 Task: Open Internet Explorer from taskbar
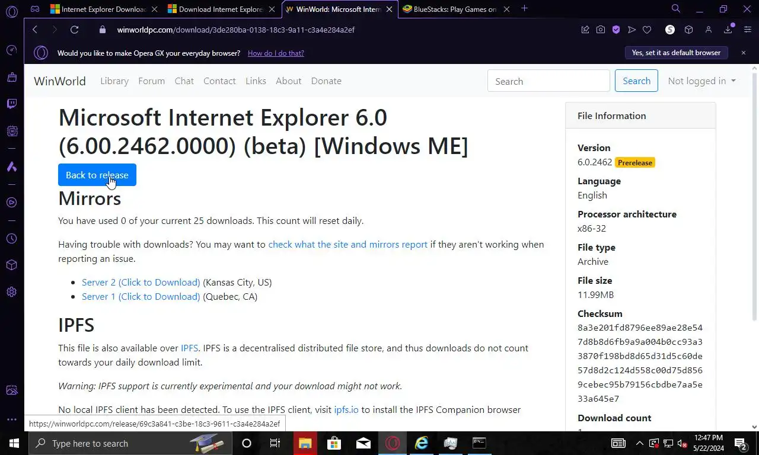pos(422,443)
